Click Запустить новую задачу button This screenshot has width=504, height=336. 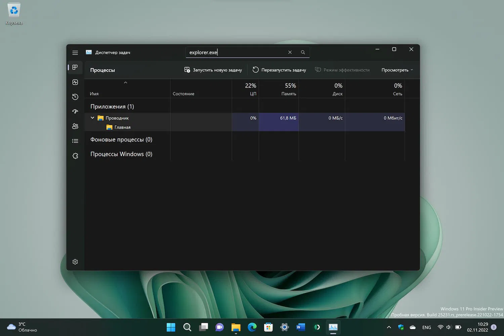(213, 70)
